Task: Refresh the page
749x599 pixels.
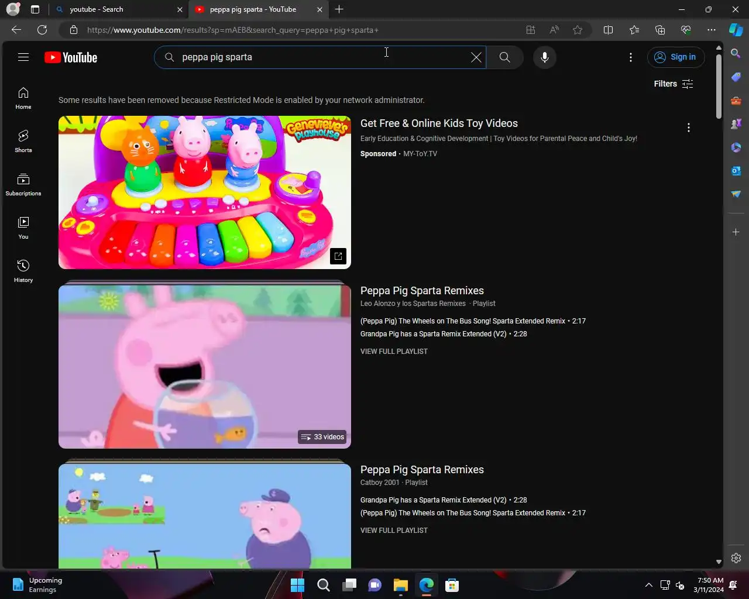Action: [42, 30]
